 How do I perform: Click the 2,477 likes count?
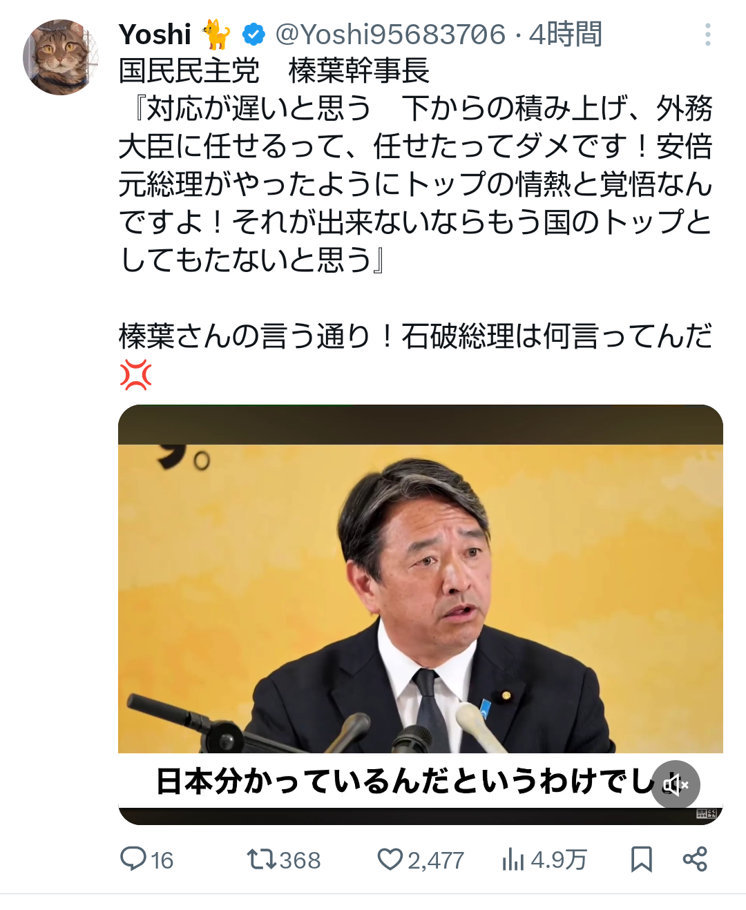[435, 860]
